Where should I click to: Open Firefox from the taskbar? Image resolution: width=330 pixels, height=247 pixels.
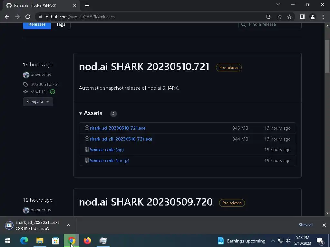coord(87,241)
